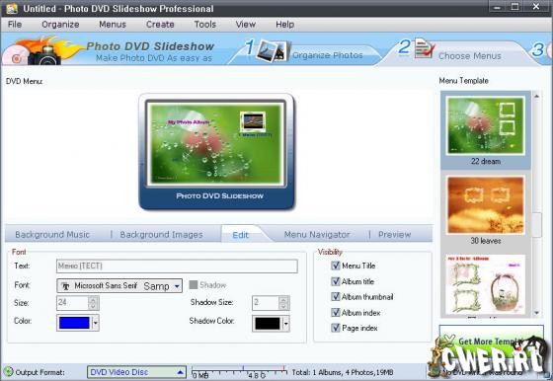Image resolution: width=553 pixels, height=381 pixels.
Task: Expand the font Color dropdown arrow
Action: point(95,323)
